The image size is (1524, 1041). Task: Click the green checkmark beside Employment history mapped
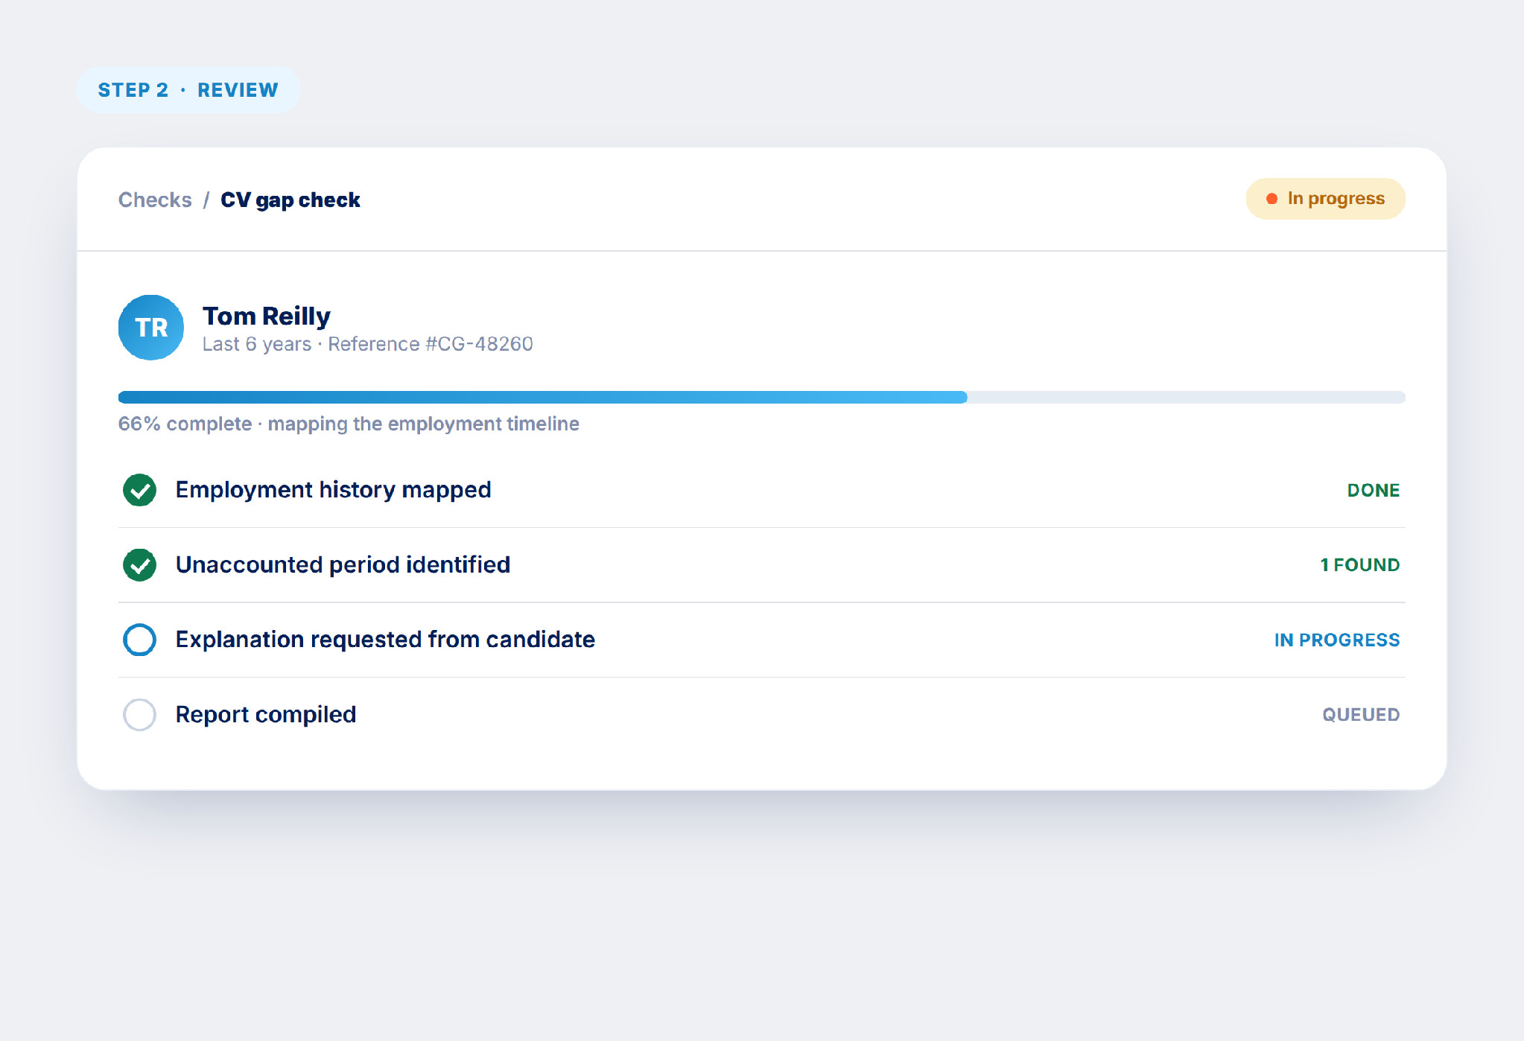(x=139, y=490)
